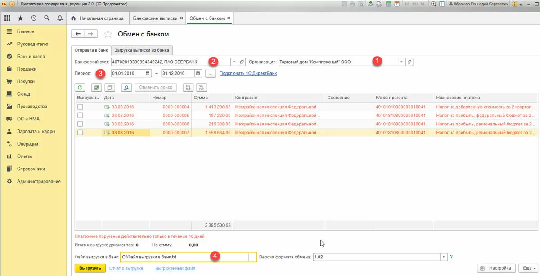The height and width of the screenshot is (276, 540).
Task: Select checkbox in row with sum 1 558 634,00
Action: tap(80, 133)
